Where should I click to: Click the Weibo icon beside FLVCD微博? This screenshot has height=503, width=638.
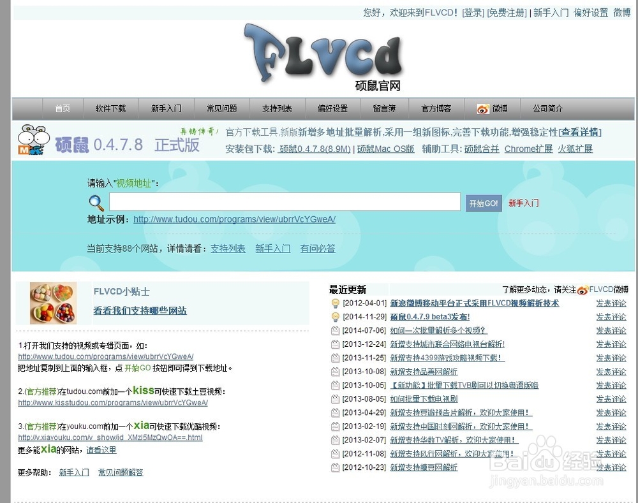pyautogui.click(x=582, y=290)
